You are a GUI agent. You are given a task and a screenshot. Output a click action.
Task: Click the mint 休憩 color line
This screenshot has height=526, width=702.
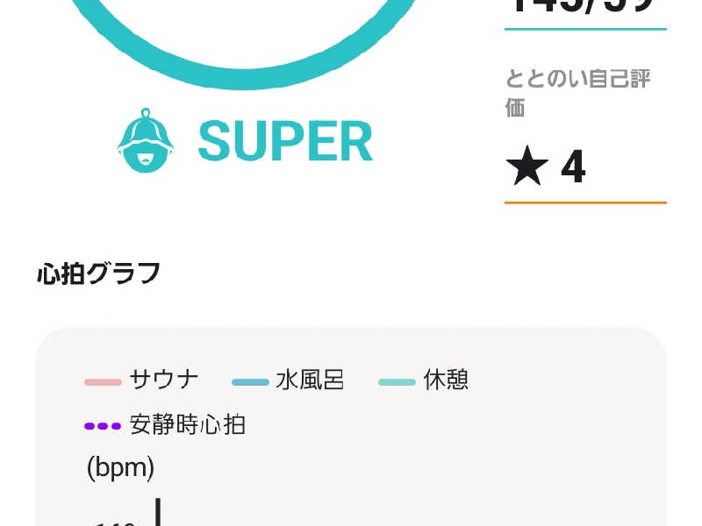click(398, 382)
